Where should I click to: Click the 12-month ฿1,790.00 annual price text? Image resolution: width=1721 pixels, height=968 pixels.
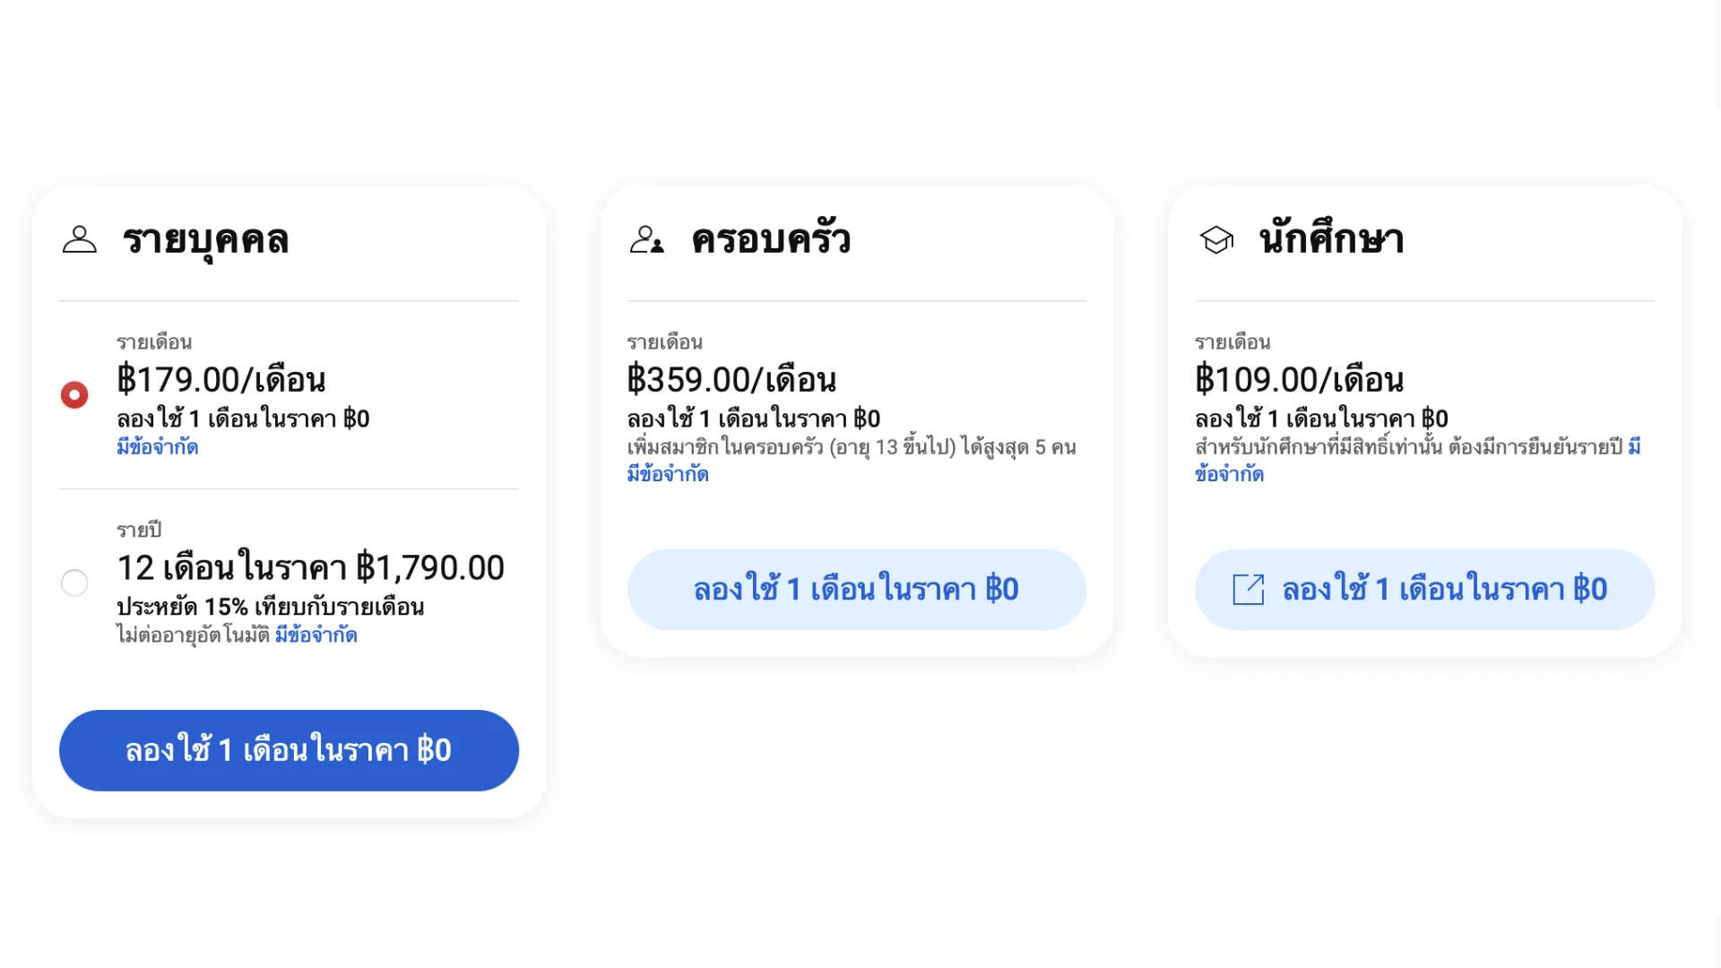310,568
